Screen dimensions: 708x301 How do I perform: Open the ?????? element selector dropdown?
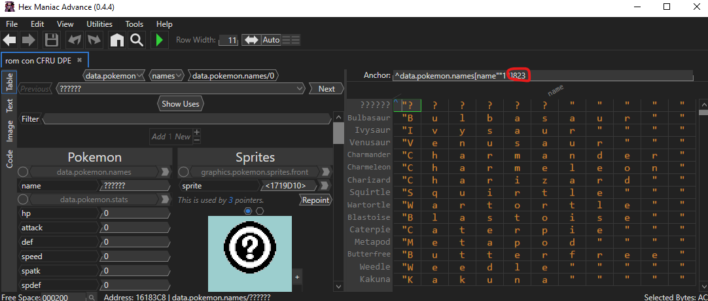tap(180, 89)
